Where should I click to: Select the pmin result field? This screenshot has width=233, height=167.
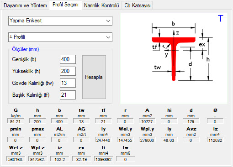pos(16,140)
